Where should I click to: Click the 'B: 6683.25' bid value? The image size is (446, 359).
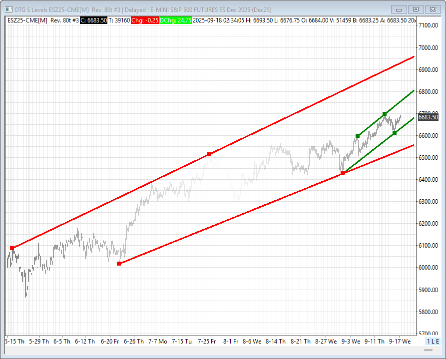(x=365, y=20)
